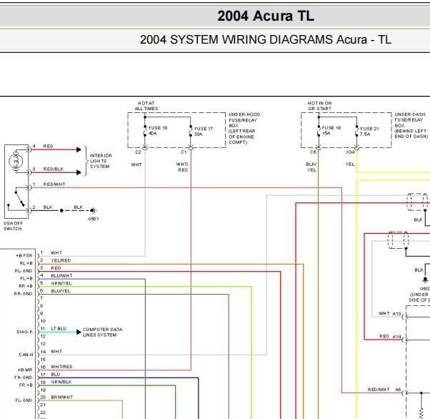Click the 'RR-GND' terminal label
The width and height of the screenshot is (430, 419).
(x=23, y=294)
